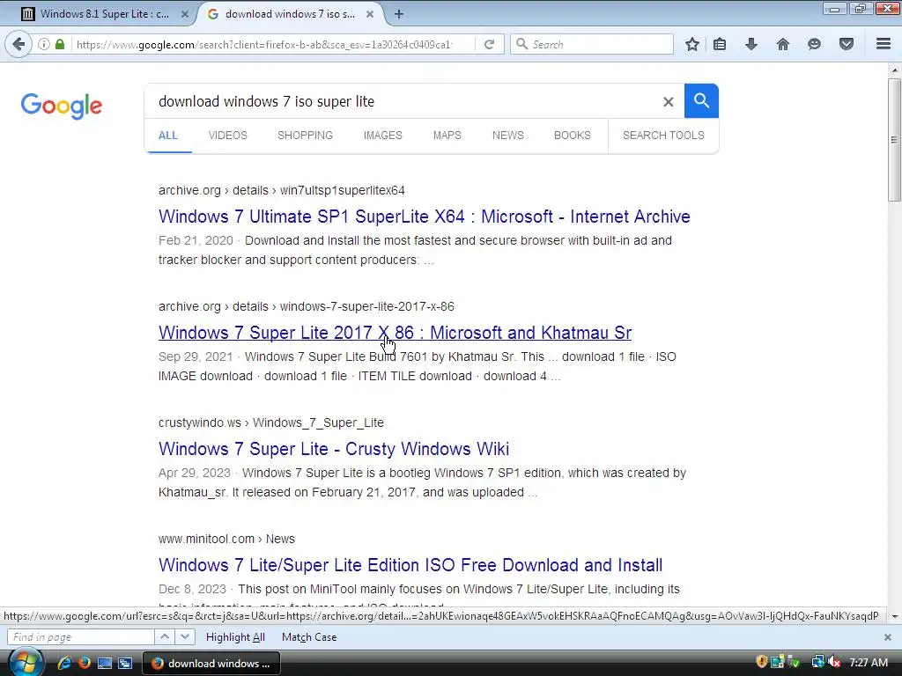This screenshot has height=676, width=902.
Task: Show bookmarks list icon in toolbar
Action: pos(720,44)
